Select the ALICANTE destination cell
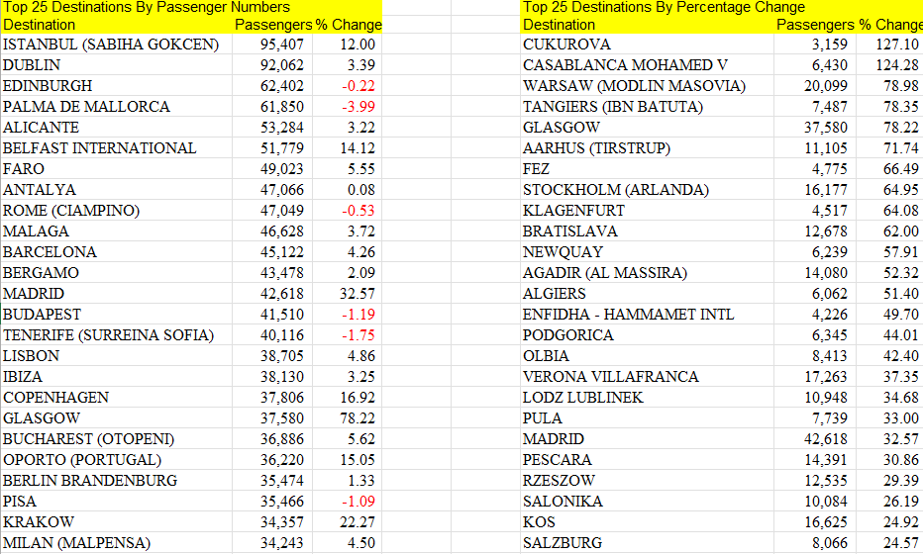 tap(116, 127)
